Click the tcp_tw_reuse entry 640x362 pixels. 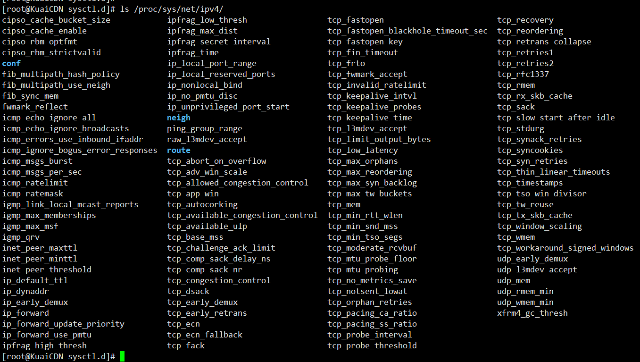525,204
